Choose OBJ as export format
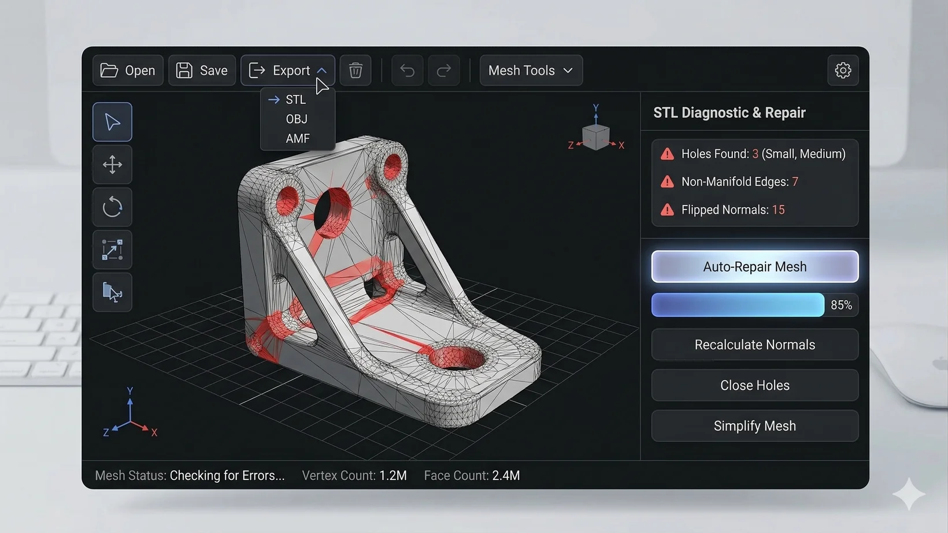The width and height of the screenshot is (948, 533). (297, 119)
